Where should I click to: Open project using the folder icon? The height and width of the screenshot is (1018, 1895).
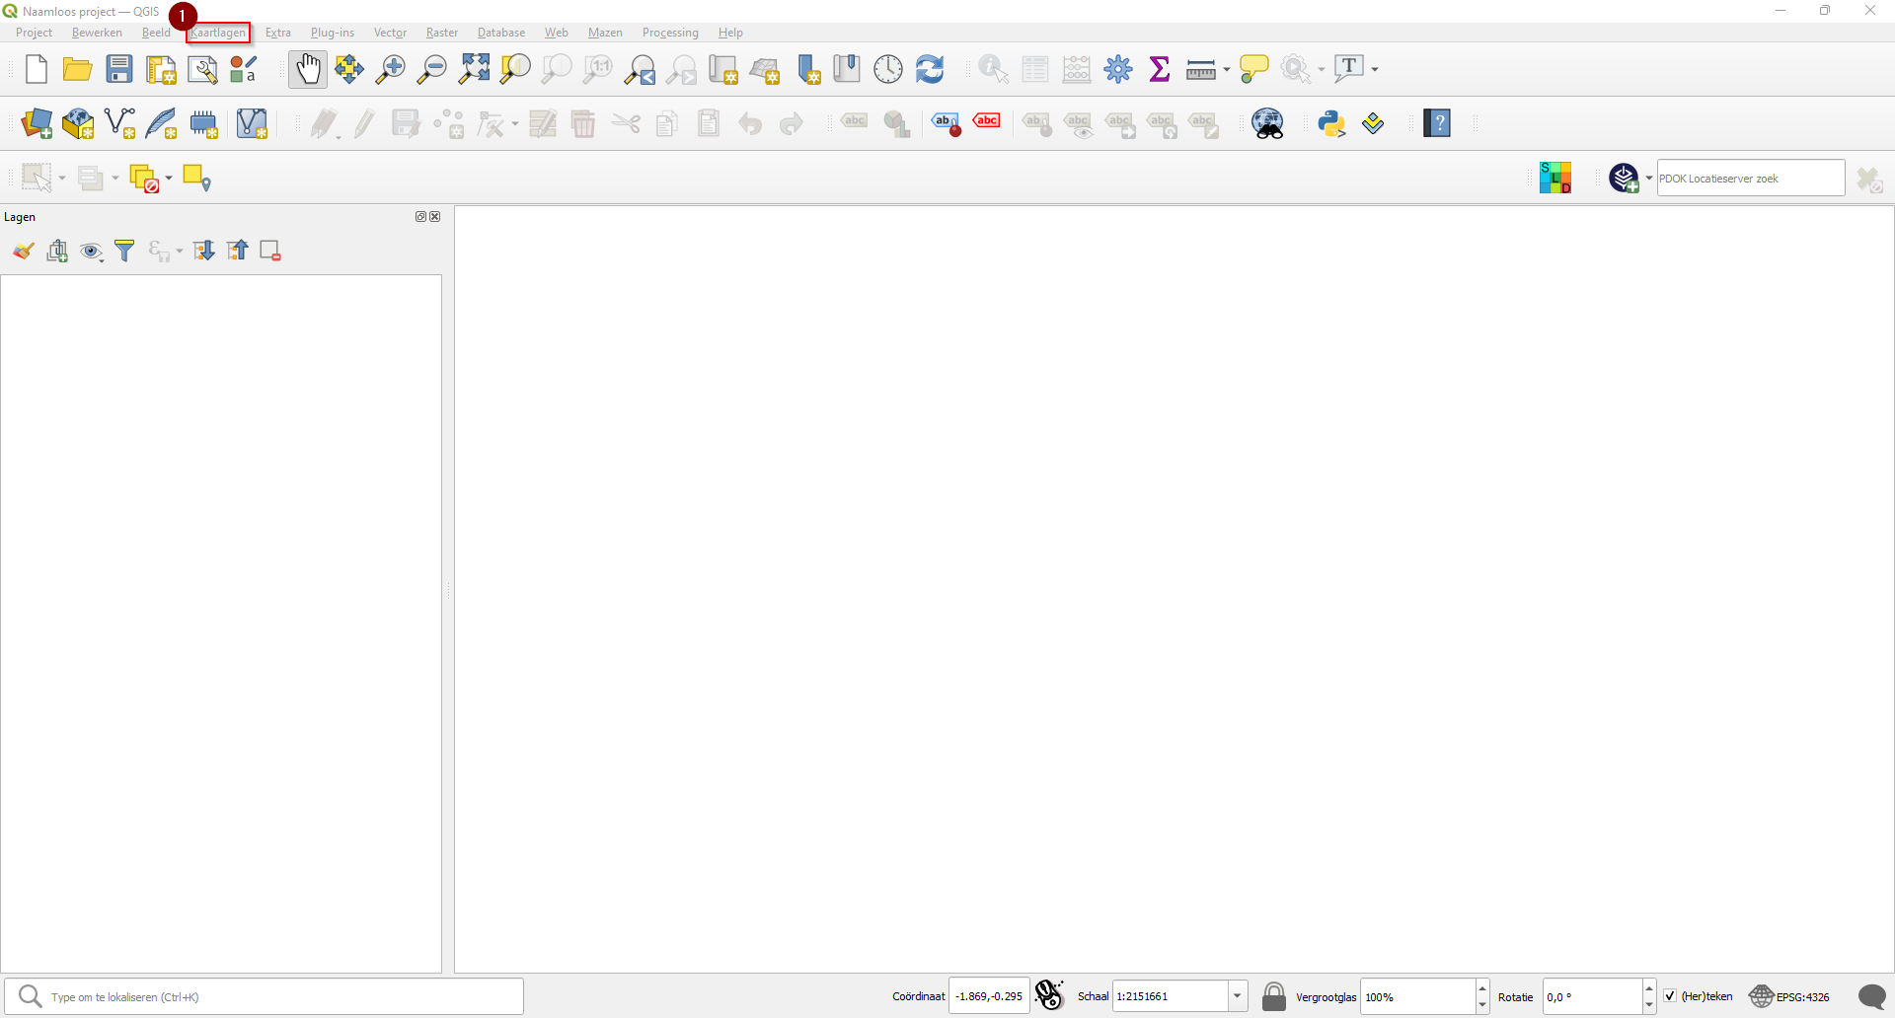coord(77,69)
